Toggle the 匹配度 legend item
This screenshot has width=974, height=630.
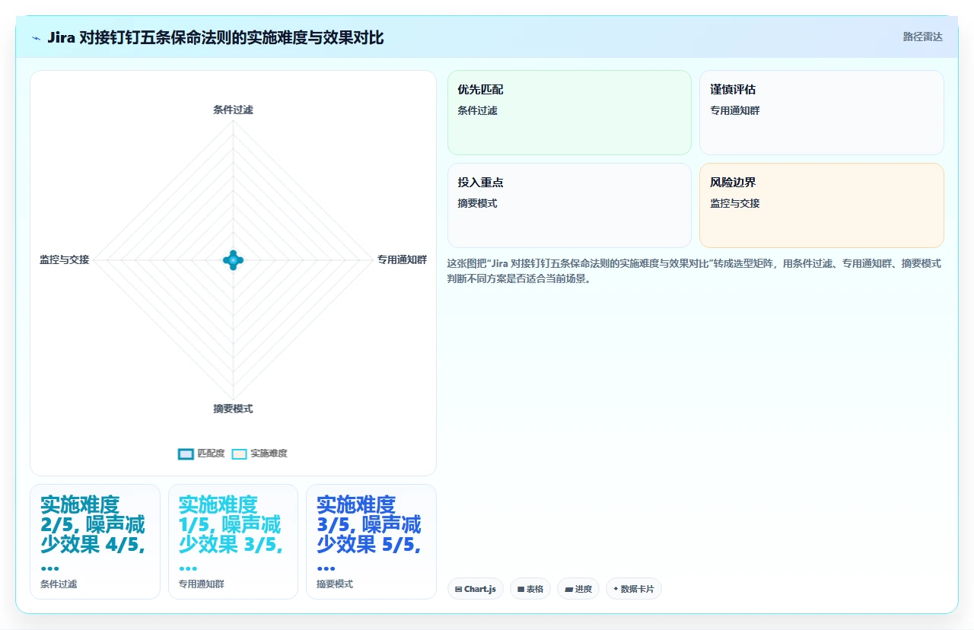202,453
